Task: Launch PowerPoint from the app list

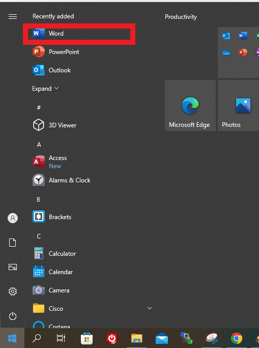Action: [56, 51]
